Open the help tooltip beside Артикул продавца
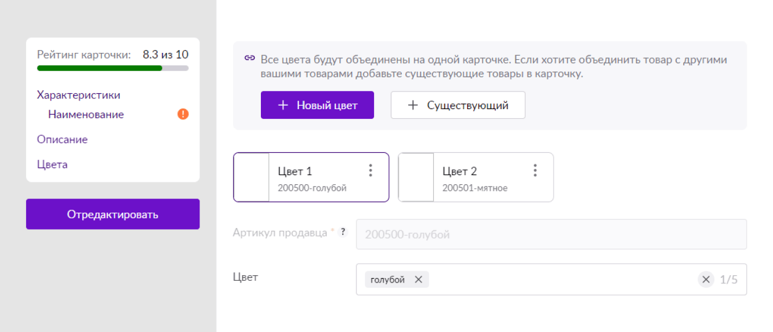This screenshot has height=332, width=773. point(343,231)
